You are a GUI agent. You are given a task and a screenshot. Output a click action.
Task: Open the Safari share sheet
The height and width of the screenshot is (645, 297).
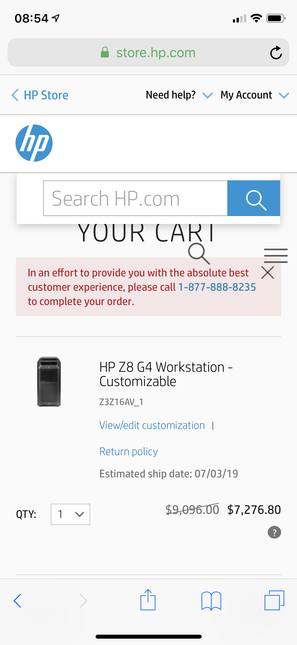148,600
